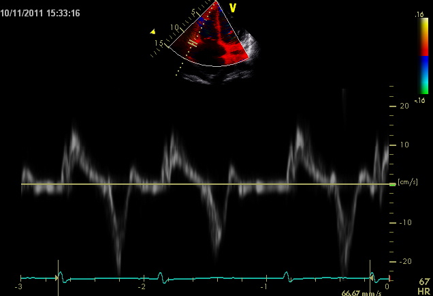The height and width of the screenshot is (296, 433).
Task: Click the depth 10 marker on sector scale
Action: pos(175,27)
